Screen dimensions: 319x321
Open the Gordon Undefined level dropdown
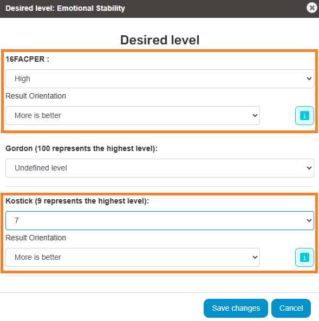[x=160, y=168]
